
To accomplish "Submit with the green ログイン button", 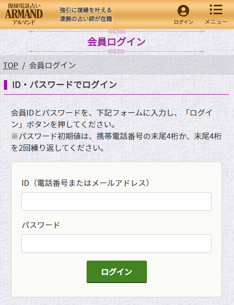I will point(117,272).
